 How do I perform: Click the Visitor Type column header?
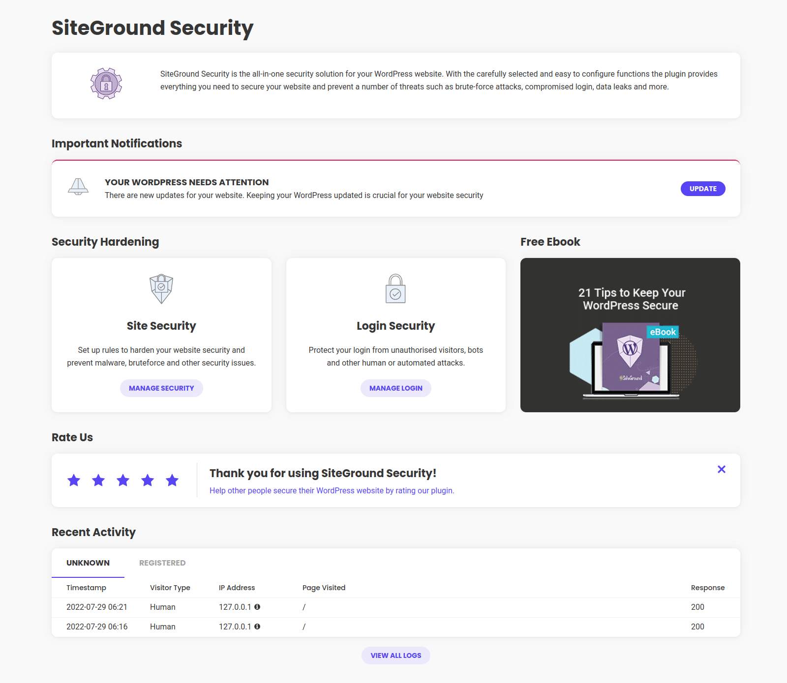pyautogui.click(x=170, y=588)
